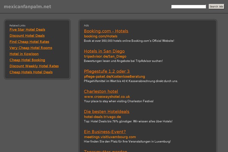This screenshot has height=152, width=228.
Task: Open Discount Weekly Hotel Rates link
Action: [x=34, y=66]
